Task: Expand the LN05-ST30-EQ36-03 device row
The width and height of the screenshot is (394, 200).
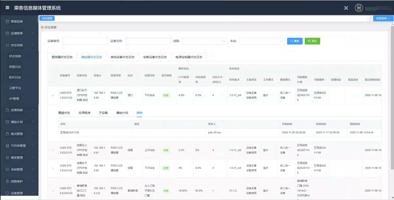Action: [53, 191]
